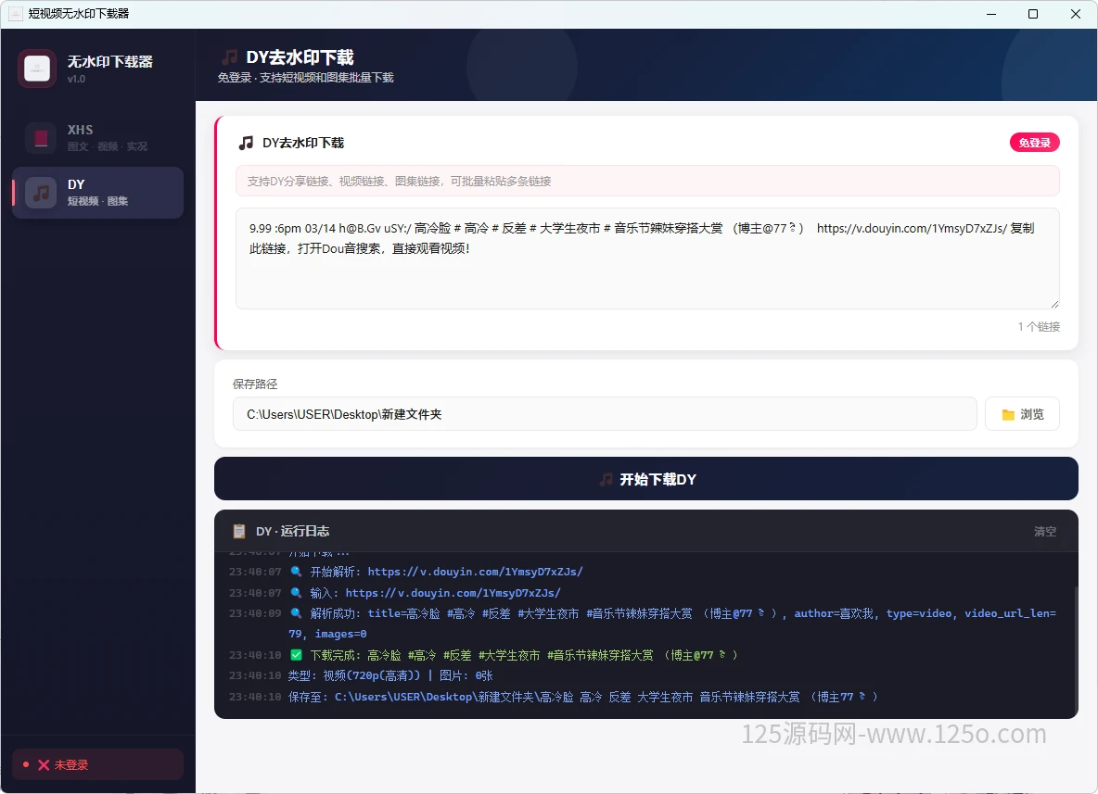Screen dimensions: 1098x794
Task: Click the '下载完成' log line
Action: coord(513,655)
